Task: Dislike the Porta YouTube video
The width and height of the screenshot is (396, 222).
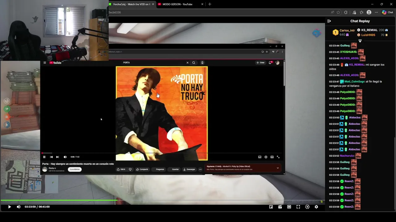Action: [x=130, y=169]
